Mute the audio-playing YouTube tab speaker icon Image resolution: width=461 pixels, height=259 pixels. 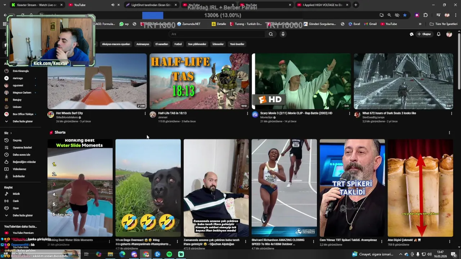pyautogui.click(x=113, y=5)
